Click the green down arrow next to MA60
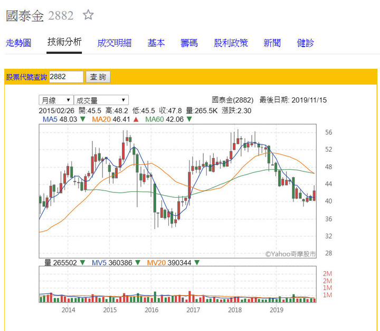Screen dimensions: 380x331 point(189,119)
